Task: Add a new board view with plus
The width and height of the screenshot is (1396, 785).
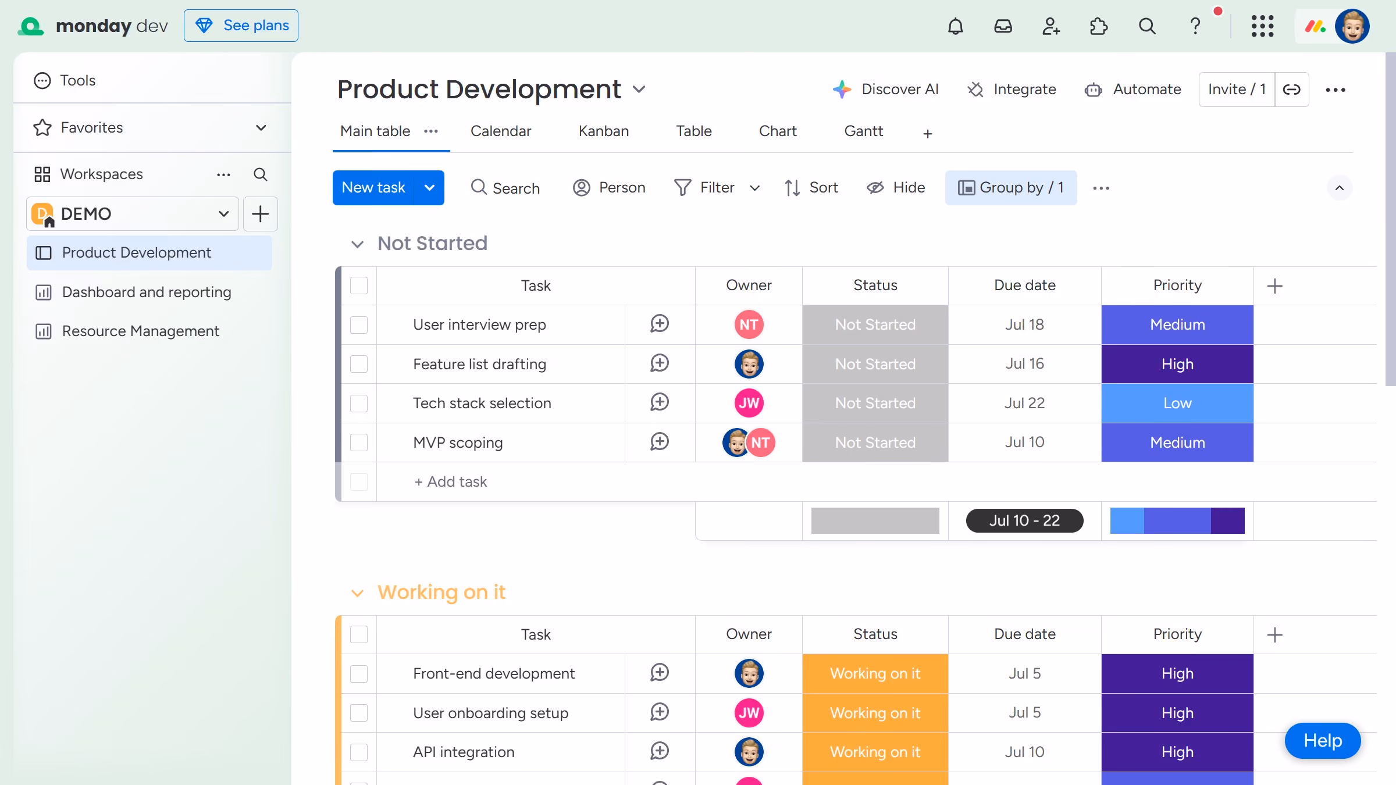Action: click(x=927, y=134)
